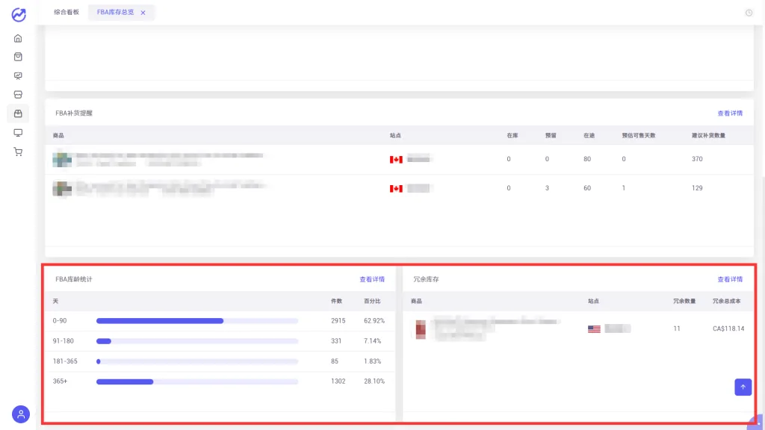Click the 365+ days progress bar

[197, 381]
